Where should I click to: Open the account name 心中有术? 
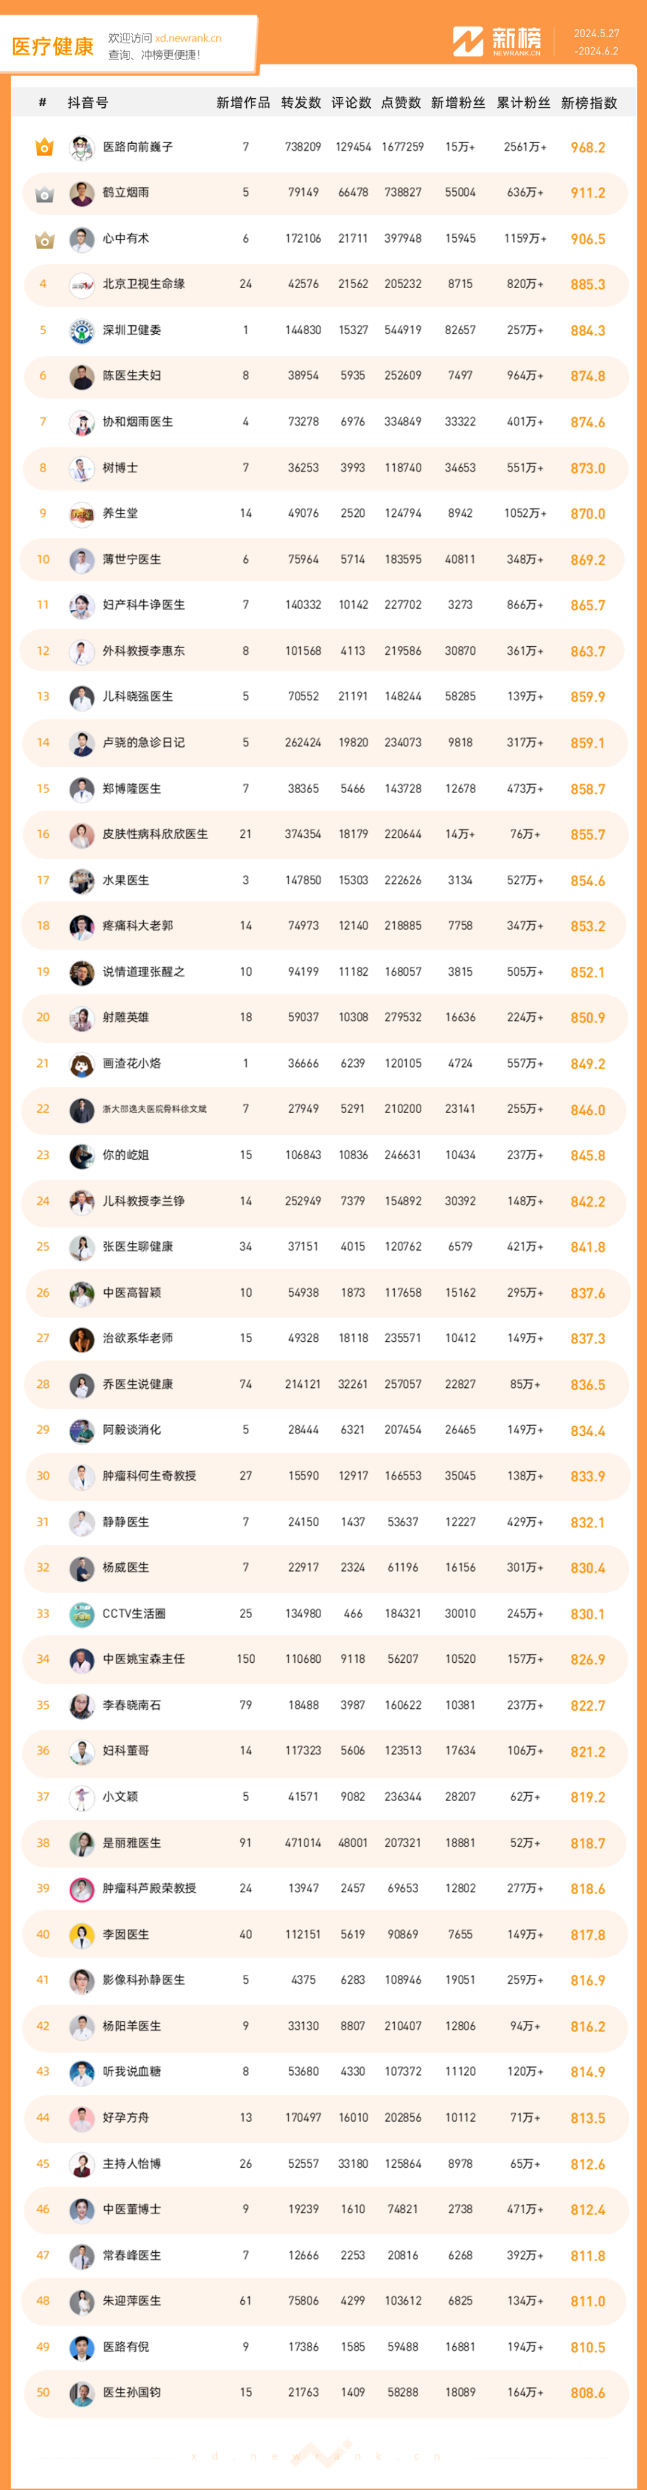126,239
